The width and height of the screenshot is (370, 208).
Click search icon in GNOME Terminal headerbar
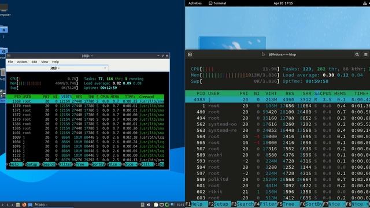357,54
